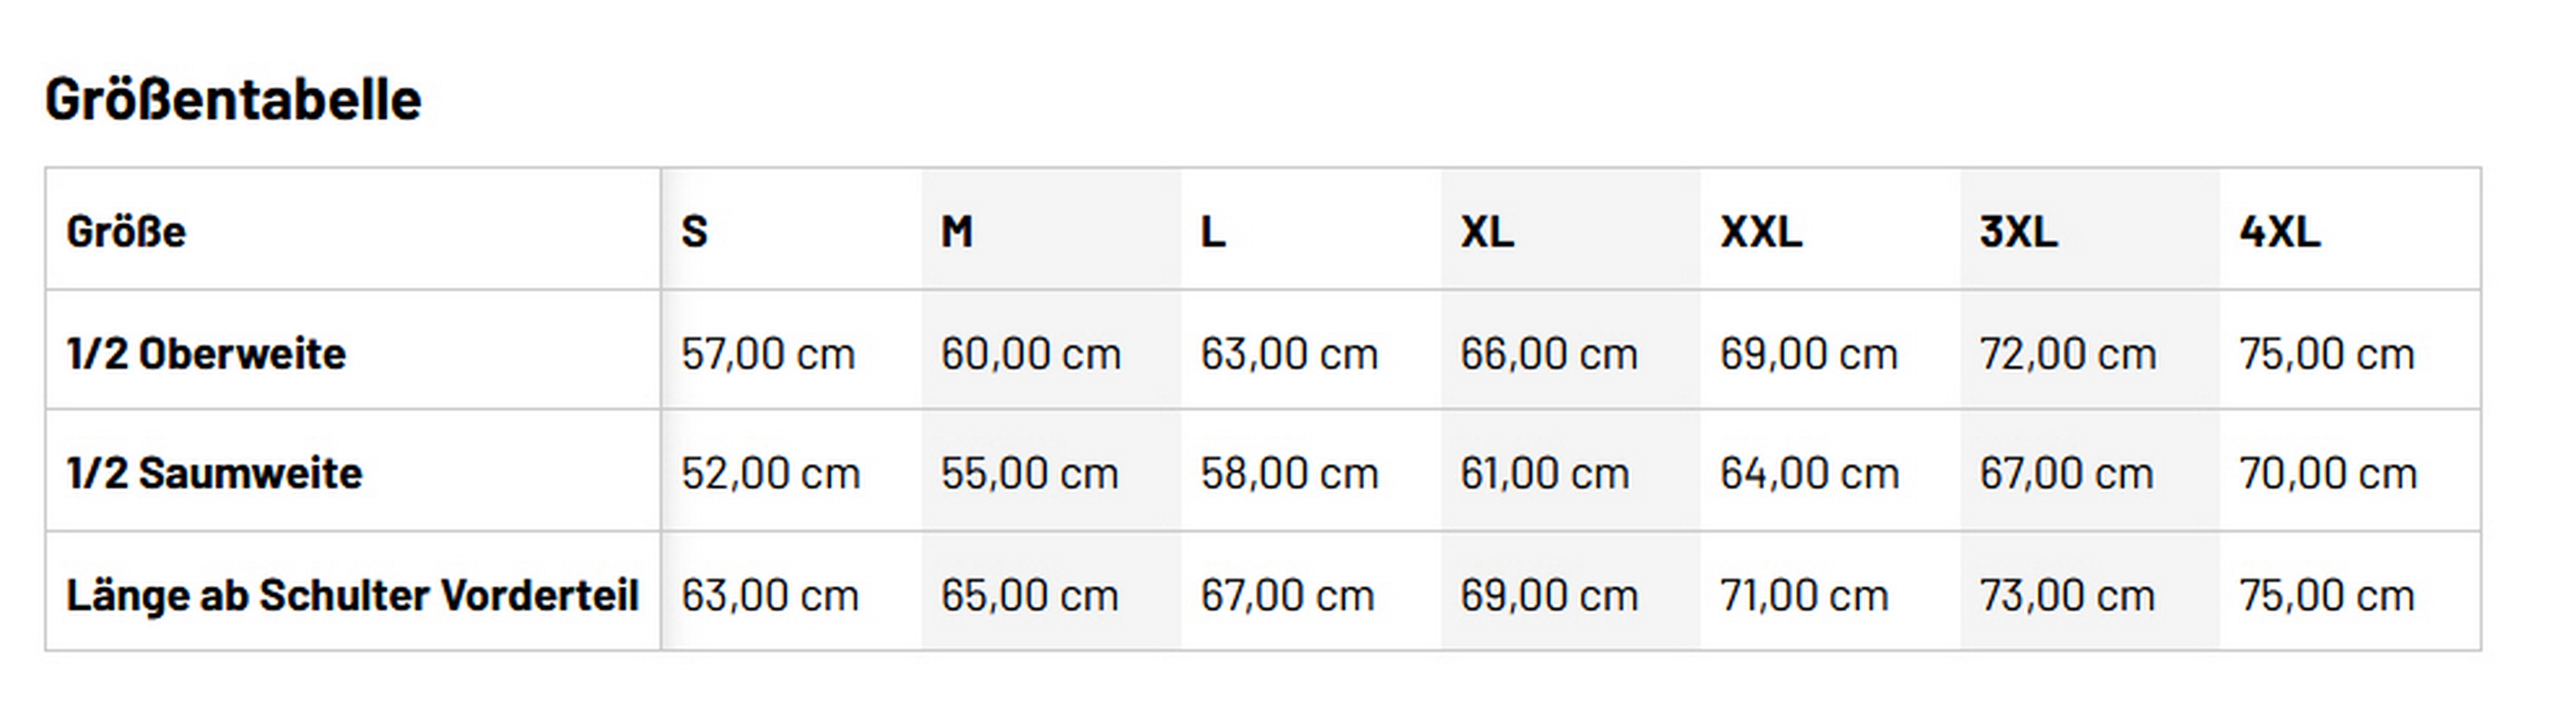Click the 70,00 cm Saumweite value

point(2327,473)
